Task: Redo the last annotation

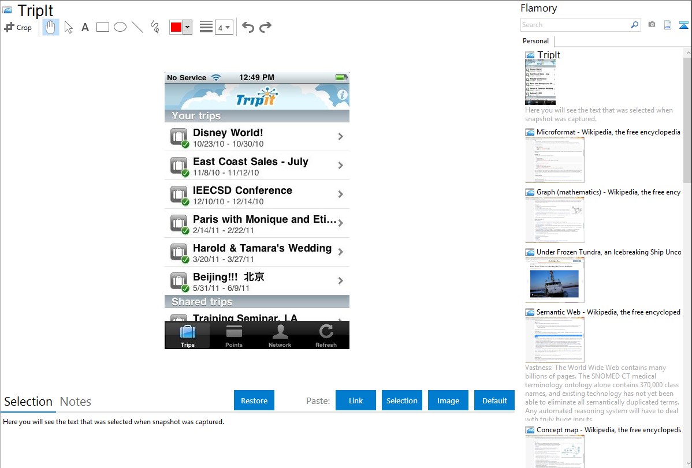Action: click(x=265, y=27)
